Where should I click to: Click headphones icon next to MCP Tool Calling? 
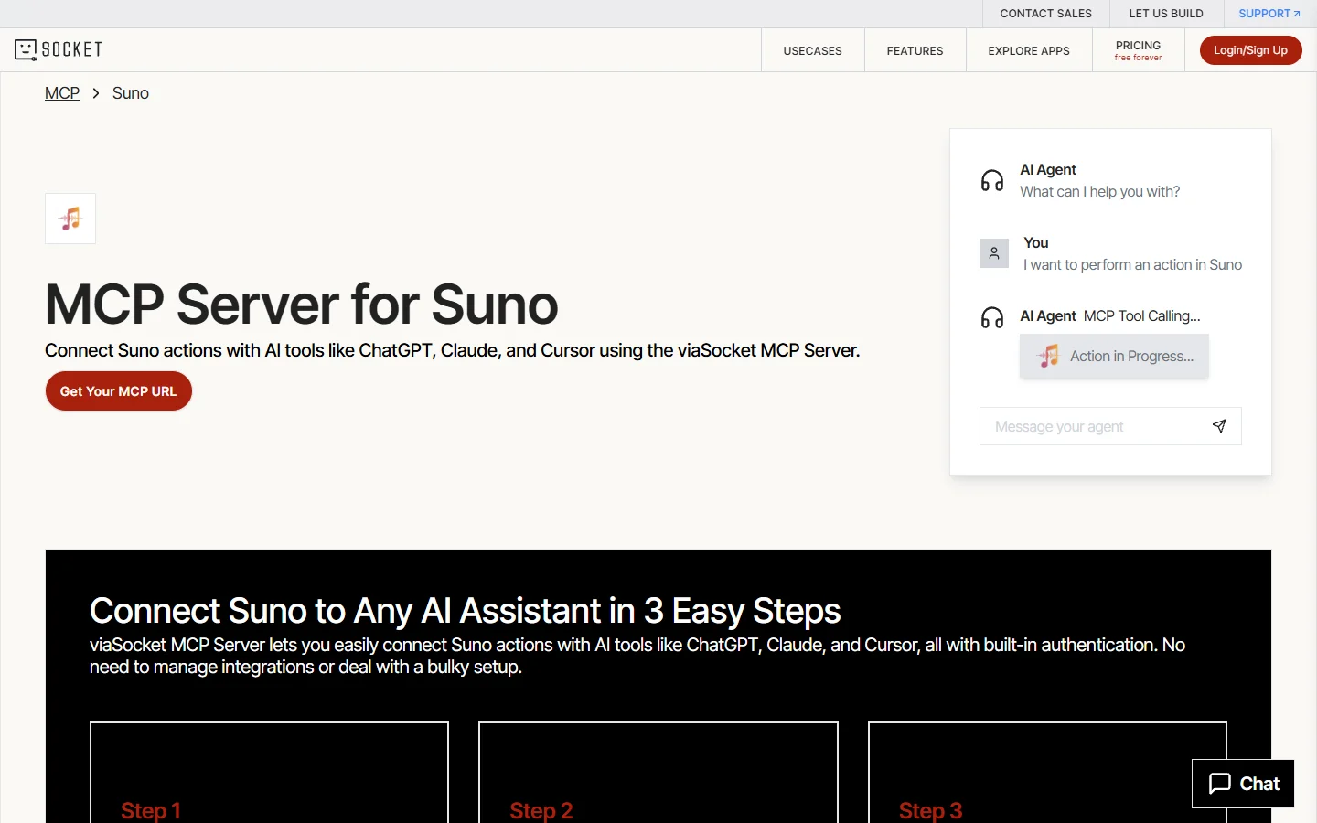tap(992, 317)
